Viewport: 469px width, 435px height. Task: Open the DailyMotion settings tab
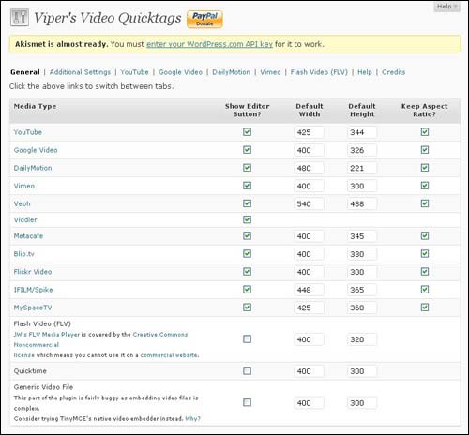(x=232, y=72)
